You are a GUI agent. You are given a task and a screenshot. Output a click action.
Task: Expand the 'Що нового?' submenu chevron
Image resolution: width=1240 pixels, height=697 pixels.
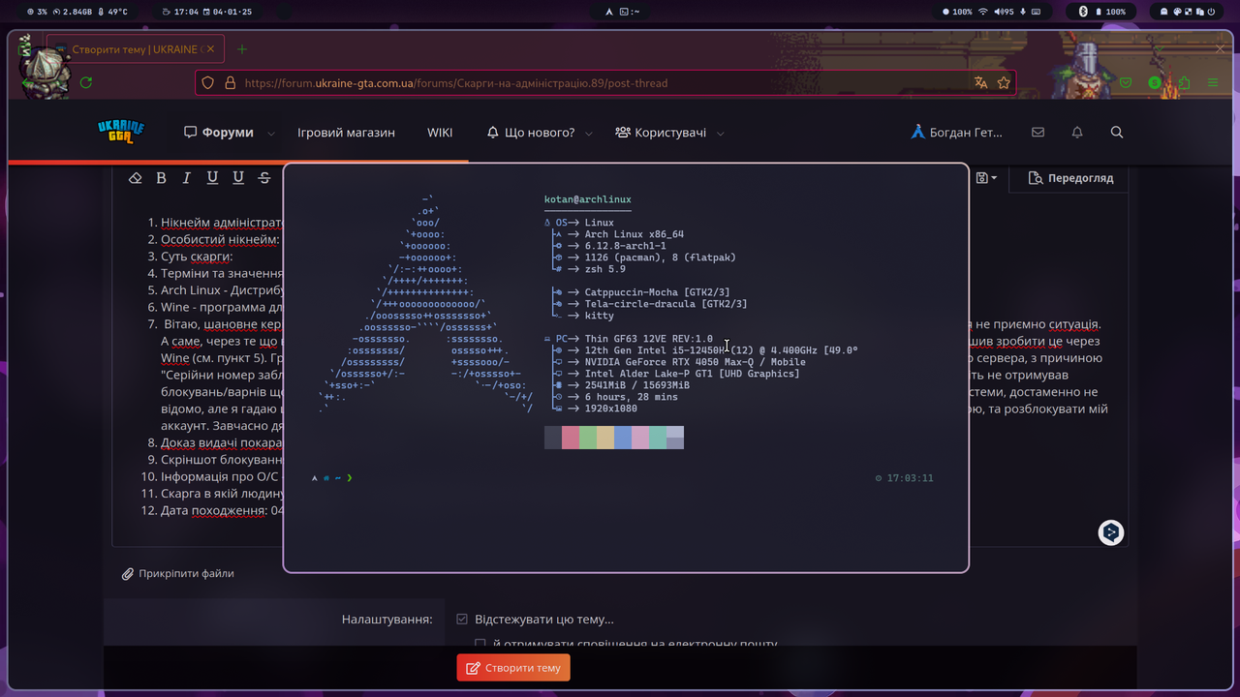(x=589, y=134)
